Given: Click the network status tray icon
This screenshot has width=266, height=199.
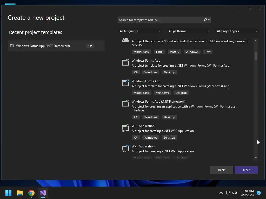Looking at the screenshot, I should 228,193.
